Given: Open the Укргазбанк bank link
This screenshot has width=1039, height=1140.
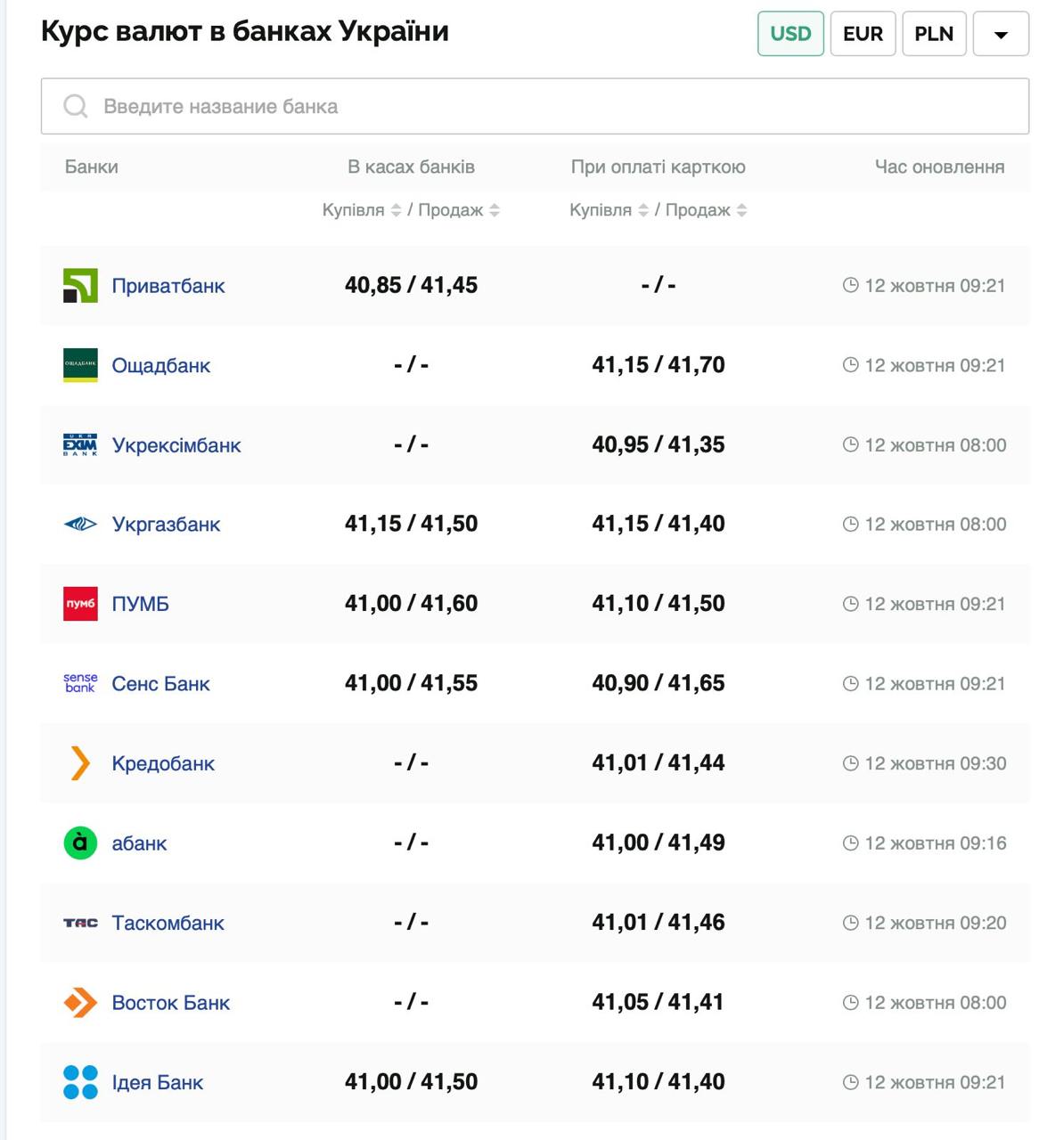Looking at the screenshot, I should (x=166, y=525).
